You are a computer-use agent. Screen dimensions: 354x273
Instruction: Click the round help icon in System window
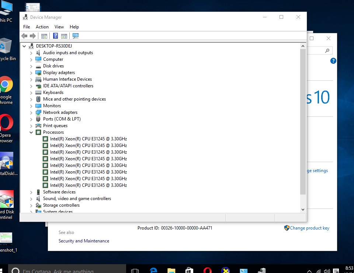(333, 61)
